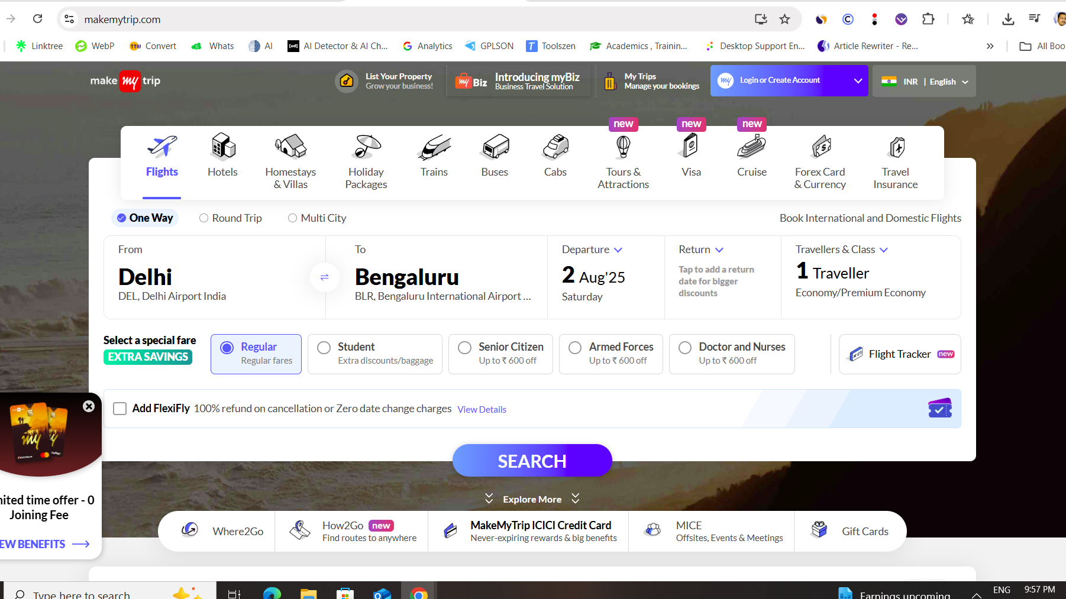
Task: Select Senior Citizen special fare
Action: point(500,354)
